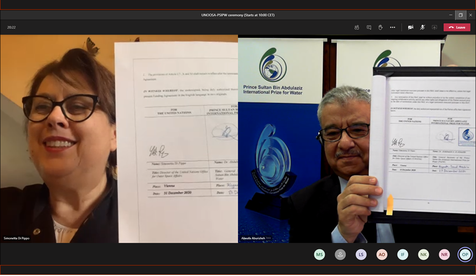The image size is (476, 276).
Task: Click the Alwafa Aburisheh name label
Action: click(x=253, y=238)
